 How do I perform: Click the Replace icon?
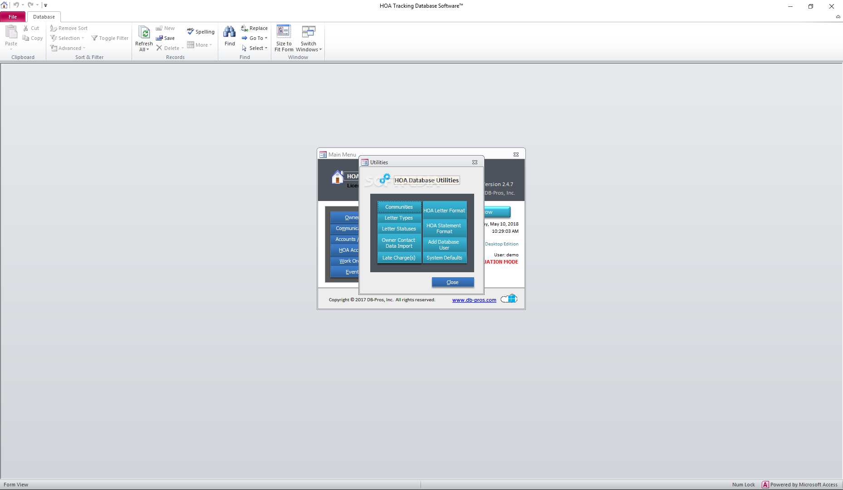pyautogui.click(x=245, y=28)
